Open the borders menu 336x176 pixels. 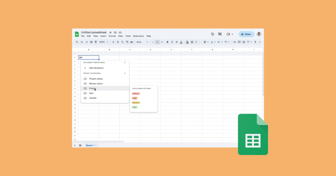[x=192, y=42]
